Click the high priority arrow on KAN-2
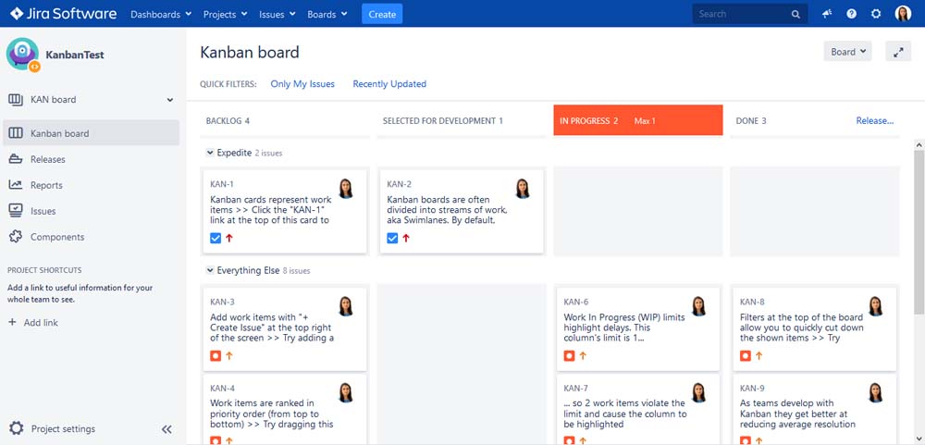Image resolution: width=925 pixels, height=445 pixels. tap(406, 238)
